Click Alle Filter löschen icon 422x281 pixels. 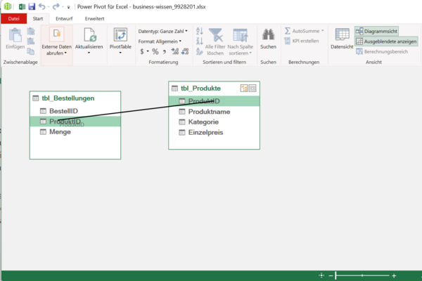215,35
